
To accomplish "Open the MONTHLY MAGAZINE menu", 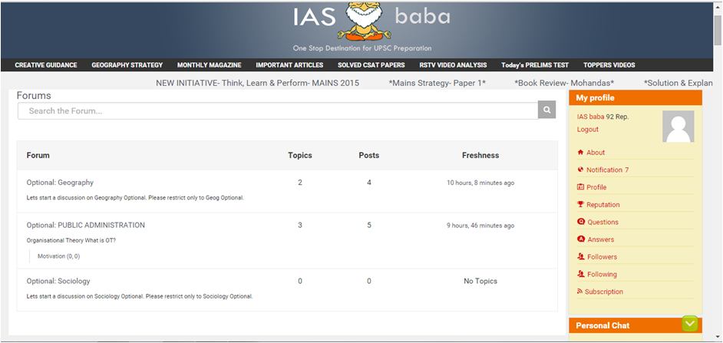I will pos(210,65).
